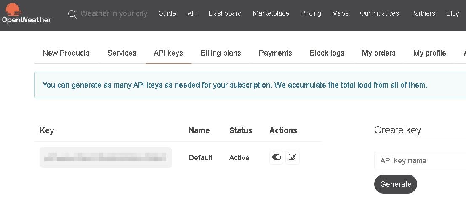Toggle the Default API key status switch
The width and height of the screenshot is (466, 215).
click(277, 157)
